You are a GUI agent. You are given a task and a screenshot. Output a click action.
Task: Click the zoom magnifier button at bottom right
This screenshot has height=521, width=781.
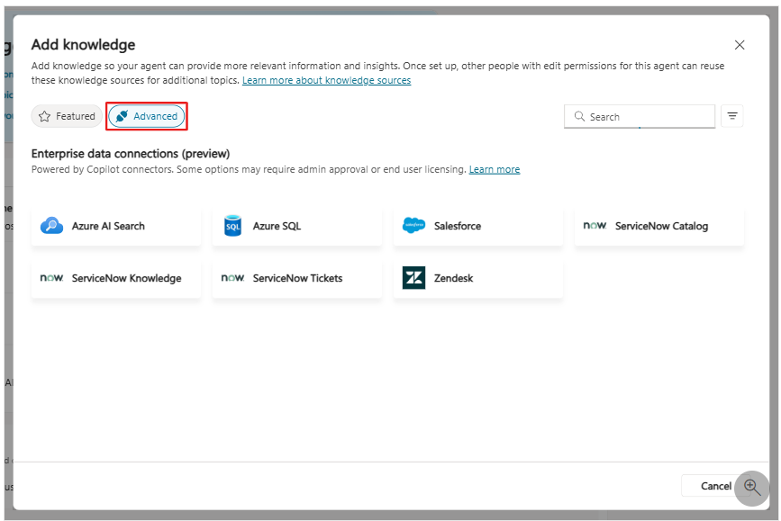click(751, 488)
